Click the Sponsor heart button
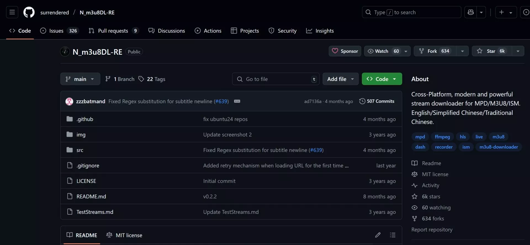 (345, 51)
